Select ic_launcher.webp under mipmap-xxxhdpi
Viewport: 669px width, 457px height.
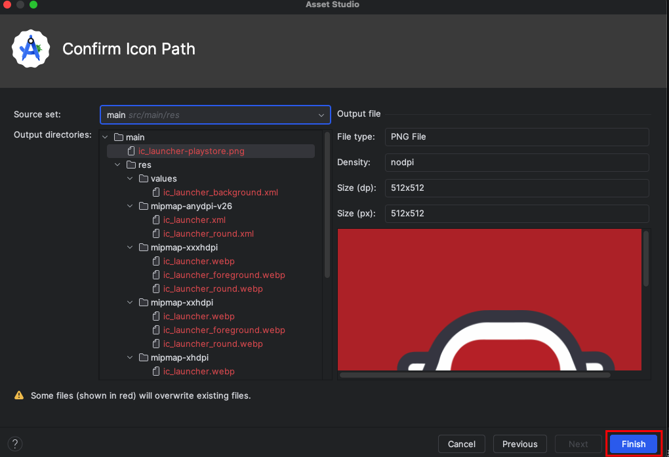tap(199, 261)
